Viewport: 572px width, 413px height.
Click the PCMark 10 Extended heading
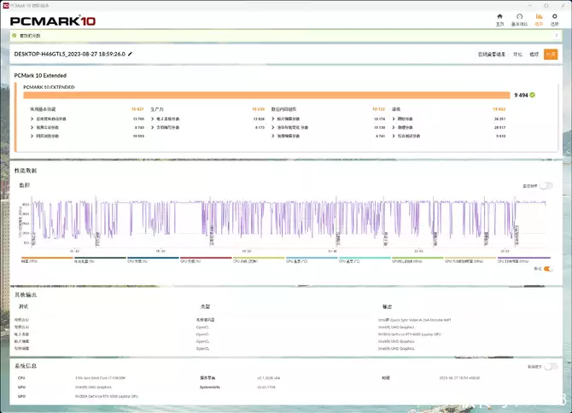[40, 75]
